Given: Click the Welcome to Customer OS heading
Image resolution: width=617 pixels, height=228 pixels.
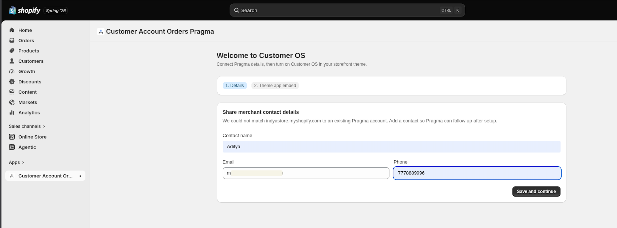Looking at the screenshot, I should [261, 55].
